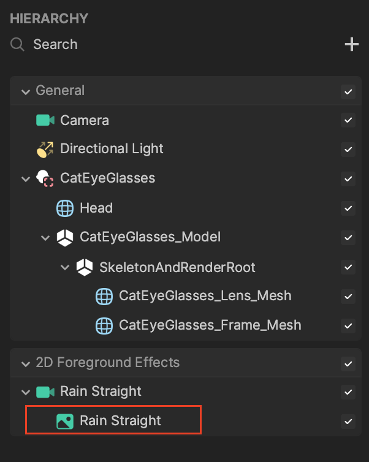
Task: Collapse the SkeletonAndRenderRoot node chevron
Action: click(65, 267)
